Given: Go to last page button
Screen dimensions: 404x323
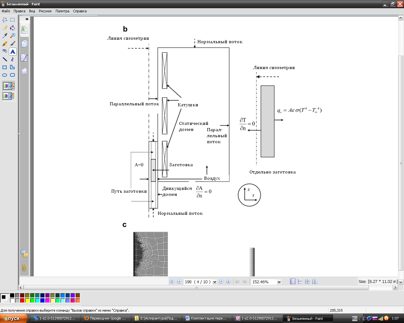Looking at the screenshot, I should point(229,282).
